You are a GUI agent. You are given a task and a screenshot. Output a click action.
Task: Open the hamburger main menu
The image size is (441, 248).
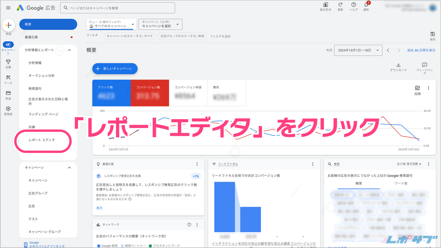[8, 8]
